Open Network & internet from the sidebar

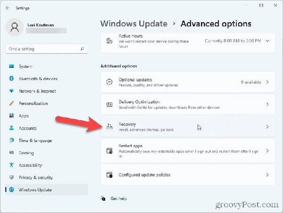[37, 91]
